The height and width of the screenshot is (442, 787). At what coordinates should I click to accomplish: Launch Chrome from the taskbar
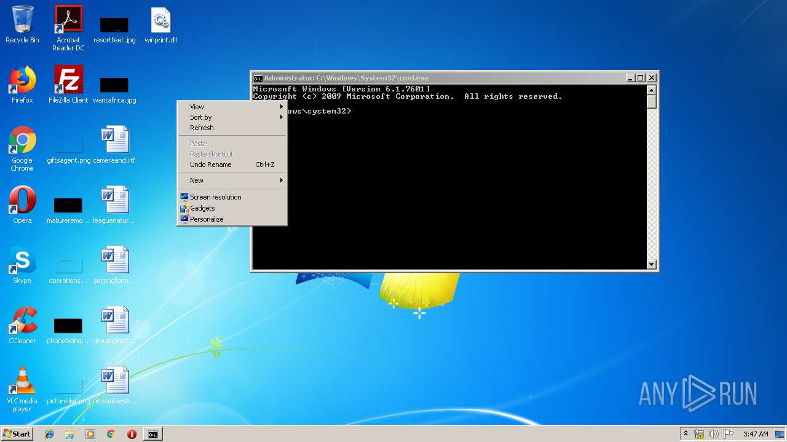click(x=111, y=434)
